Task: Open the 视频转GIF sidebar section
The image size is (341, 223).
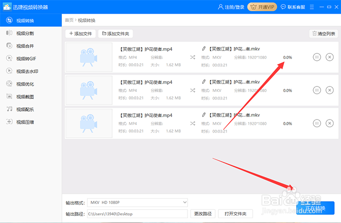Action: pyautogui.click(x=31, y=59)
